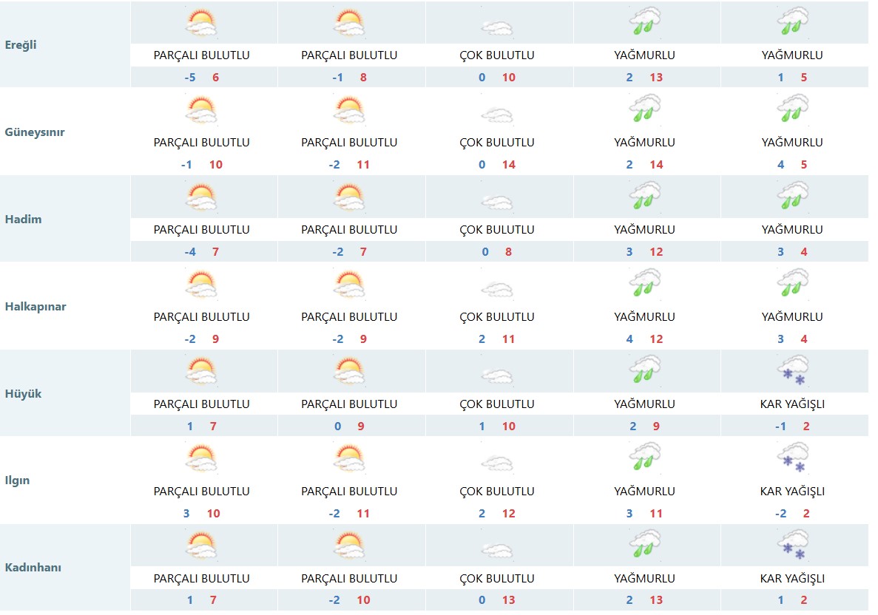Open Halkapınar district details
878x615 pixels.
click(35, 306)
